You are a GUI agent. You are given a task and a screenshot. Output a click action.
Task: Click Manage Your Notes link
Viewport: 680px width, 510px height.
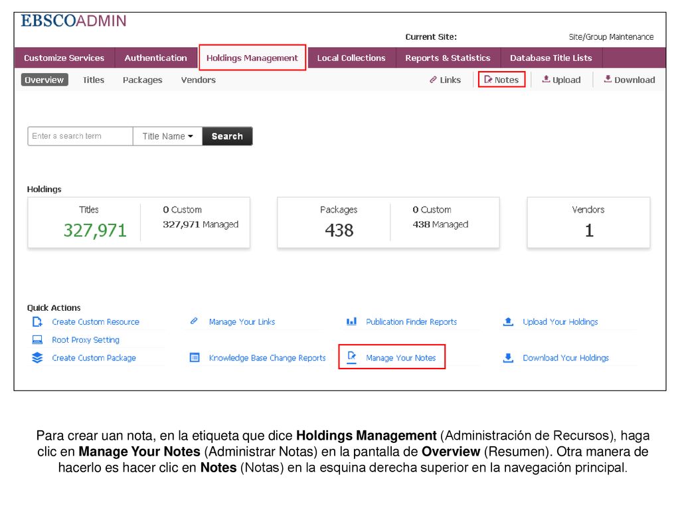(400, 358)
